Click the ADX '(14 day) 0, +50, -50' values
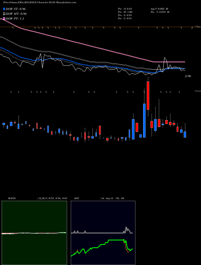 [112, 198]
